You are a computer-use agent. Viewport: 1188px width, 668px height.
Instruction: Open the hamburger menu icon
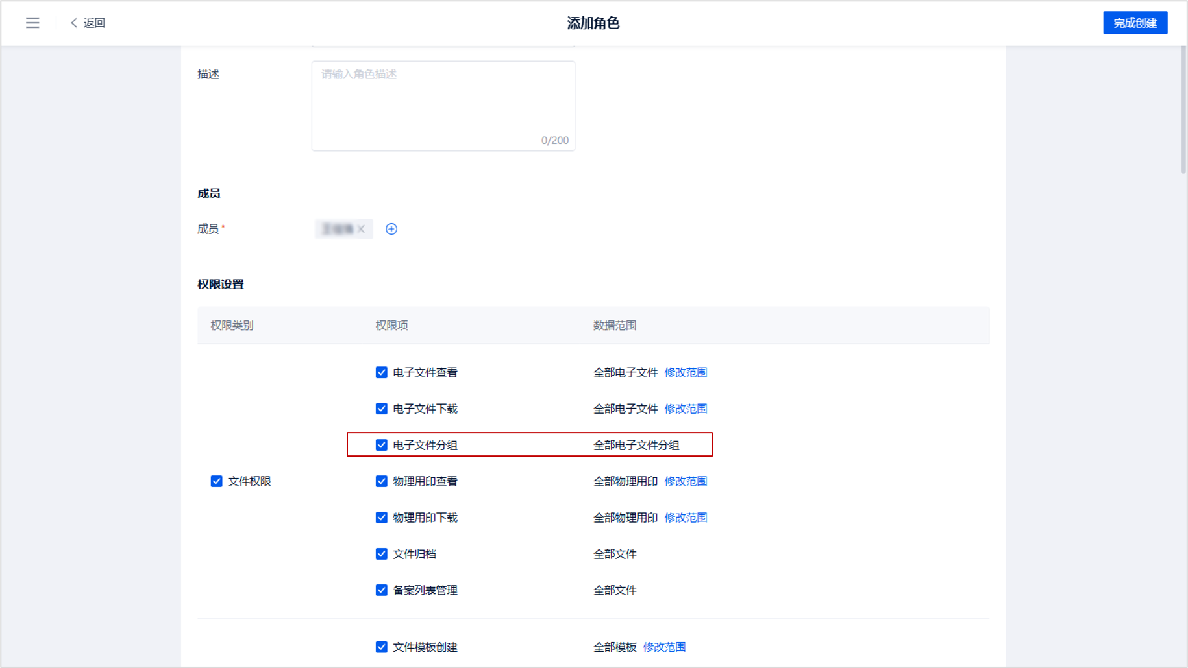click(x=32, y=23)
